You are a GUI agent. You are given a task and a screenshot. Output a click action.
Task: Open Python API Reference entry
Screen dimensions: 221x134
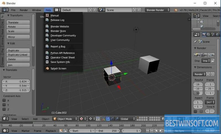coord(63,53)
